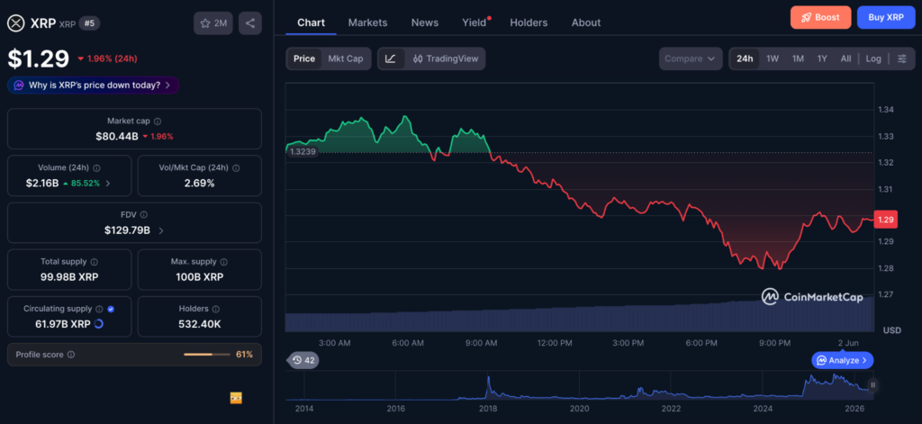Expand the Volume (24h) chevron

[108, 184]
